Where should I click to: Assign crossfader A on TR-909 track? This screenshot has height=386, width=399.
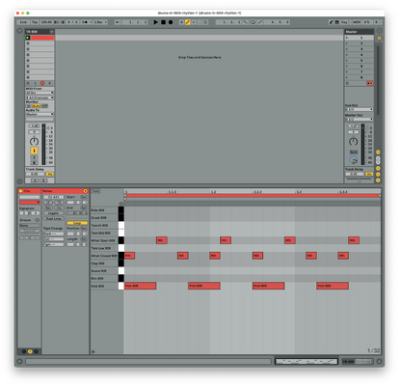(36, 180)
